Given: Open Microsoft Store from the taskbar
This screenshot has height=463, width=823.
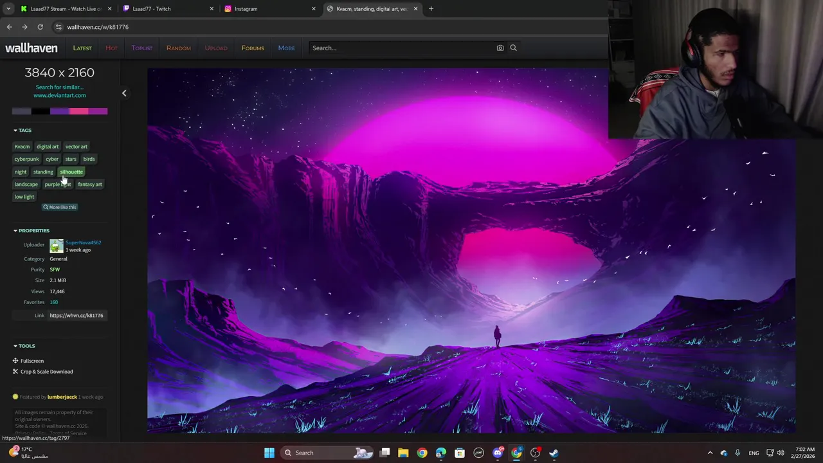Looking at the screenshot, I should click(x=460, y=453).
